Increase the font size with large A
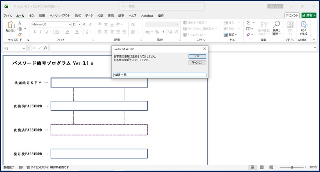This screenshot has height=172, width=320. (x=85, y=24)
